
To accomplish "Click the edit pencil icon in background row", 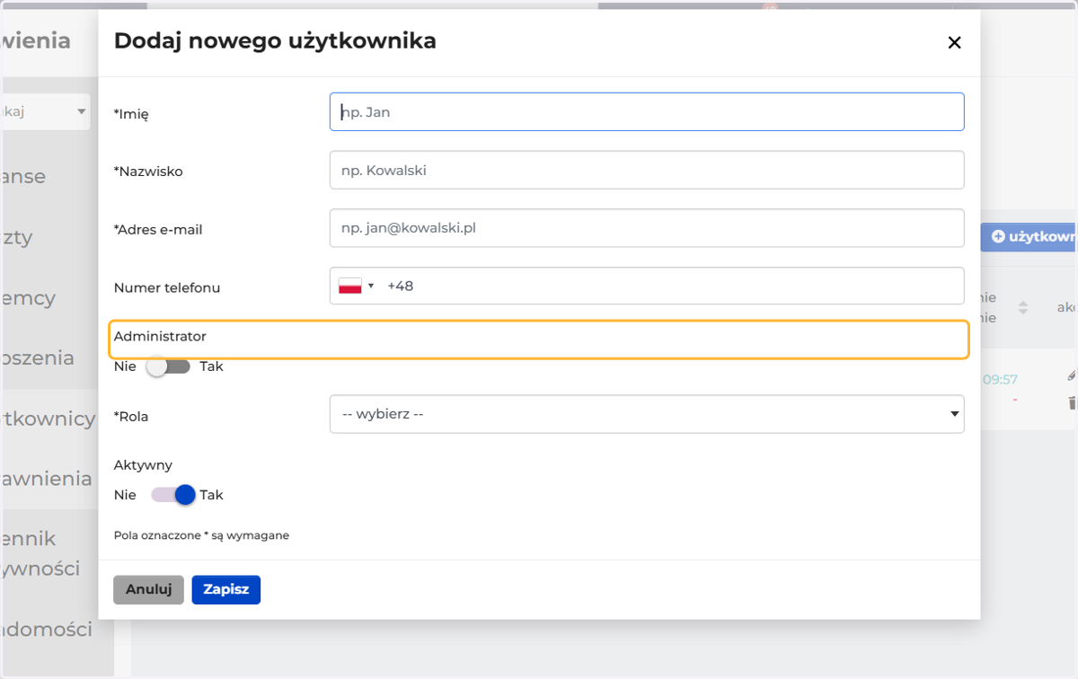I will click(1072, 375).
